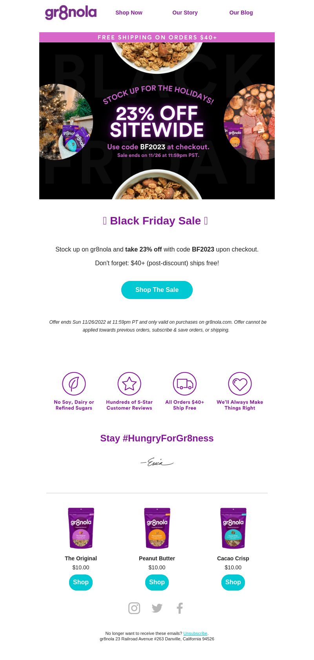Click the star 5-Star Reviews icon
This screenshot has width=314, height=660.
[129, 384]
